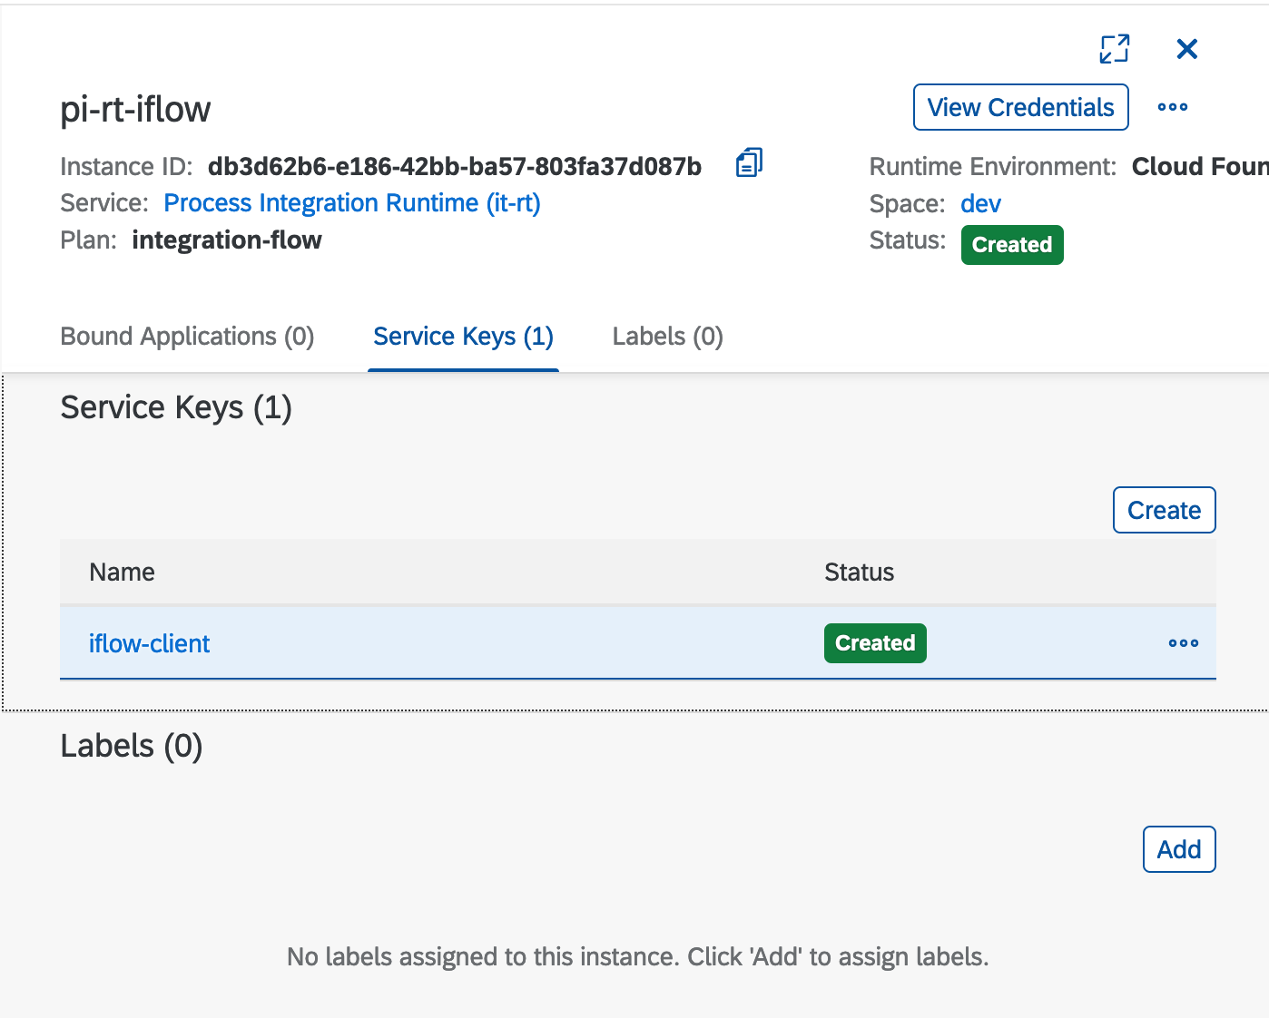Screen dimensions: 1269x1018
Task: Open Process Integration Runtime (it-rt) link
Action: coord(352,202)
